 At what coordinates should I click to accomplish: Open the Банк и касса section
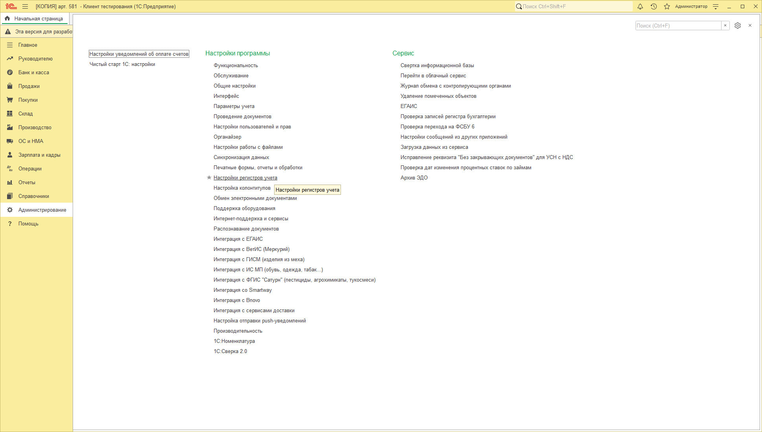37,73
